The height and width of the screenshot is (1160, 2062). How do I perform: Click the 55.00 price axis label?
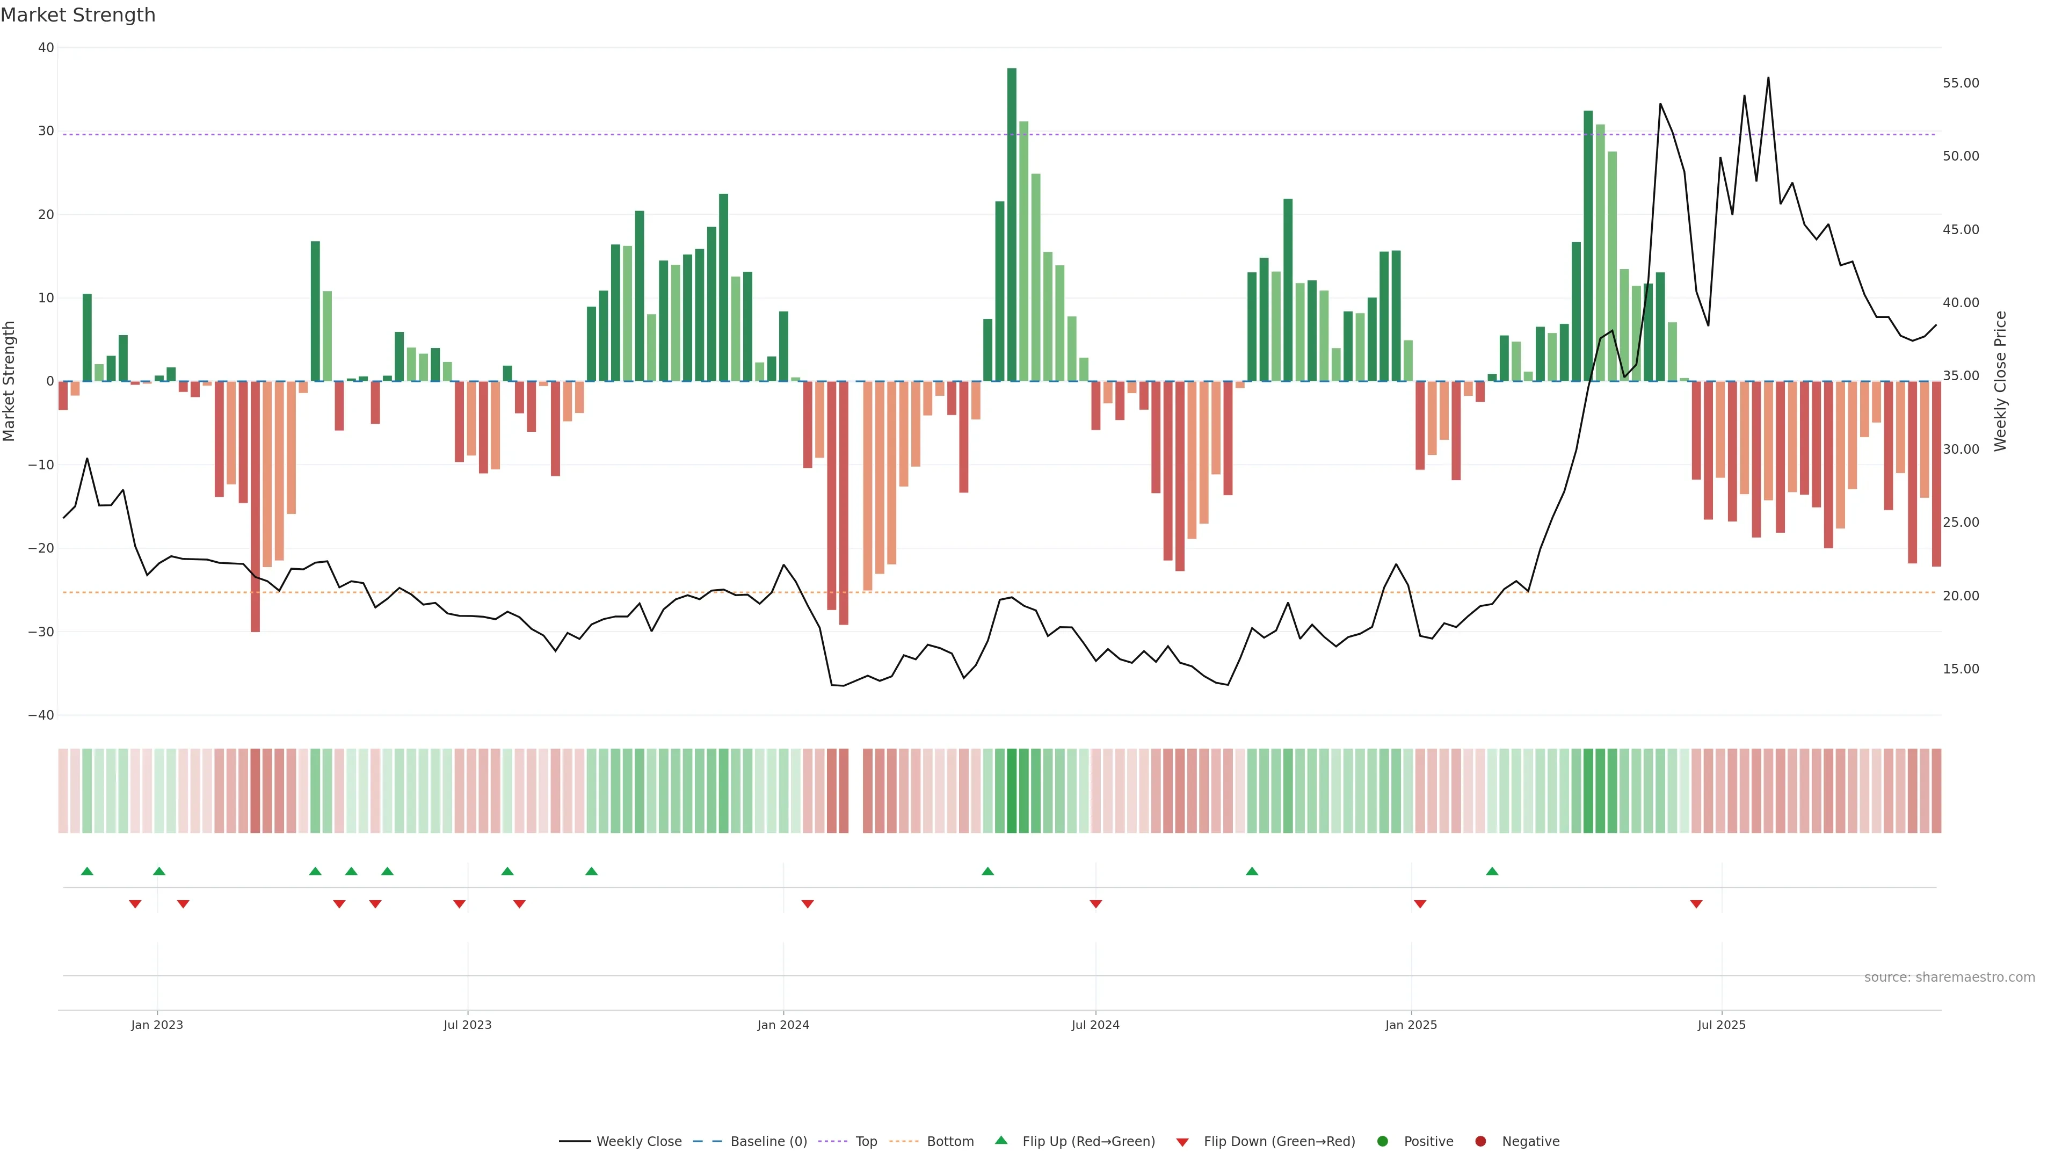[x=1961, y=83]
